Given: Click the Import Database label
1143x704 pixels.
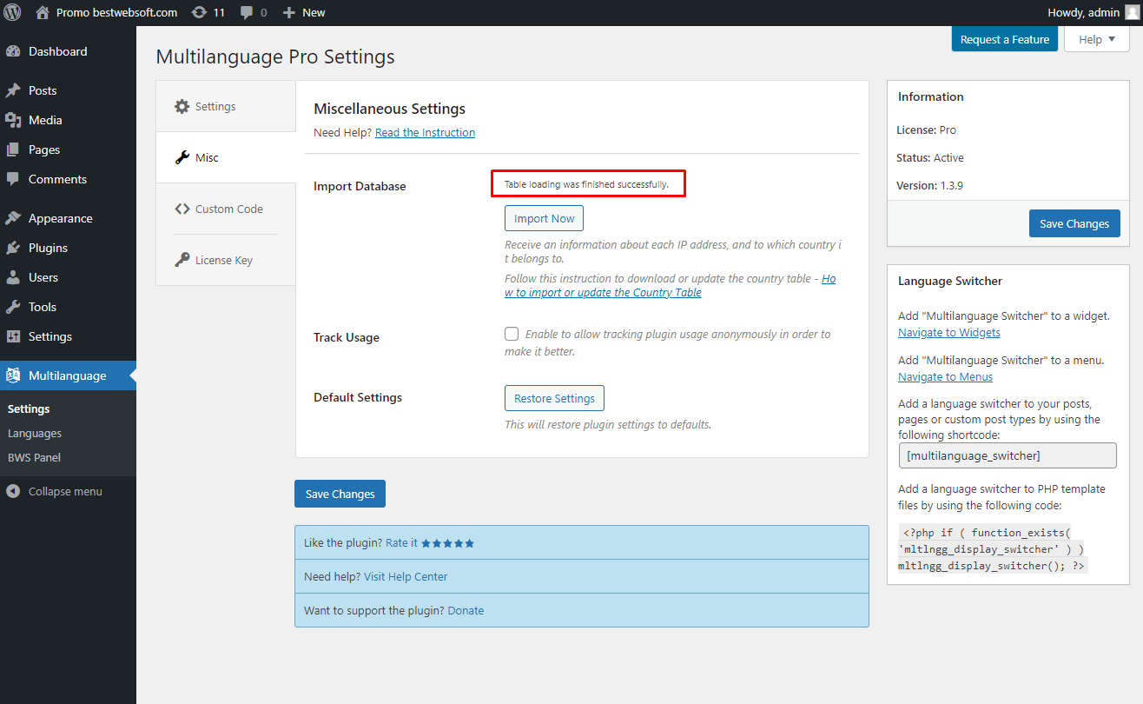Looking at the screenshot, I should 360,186.
